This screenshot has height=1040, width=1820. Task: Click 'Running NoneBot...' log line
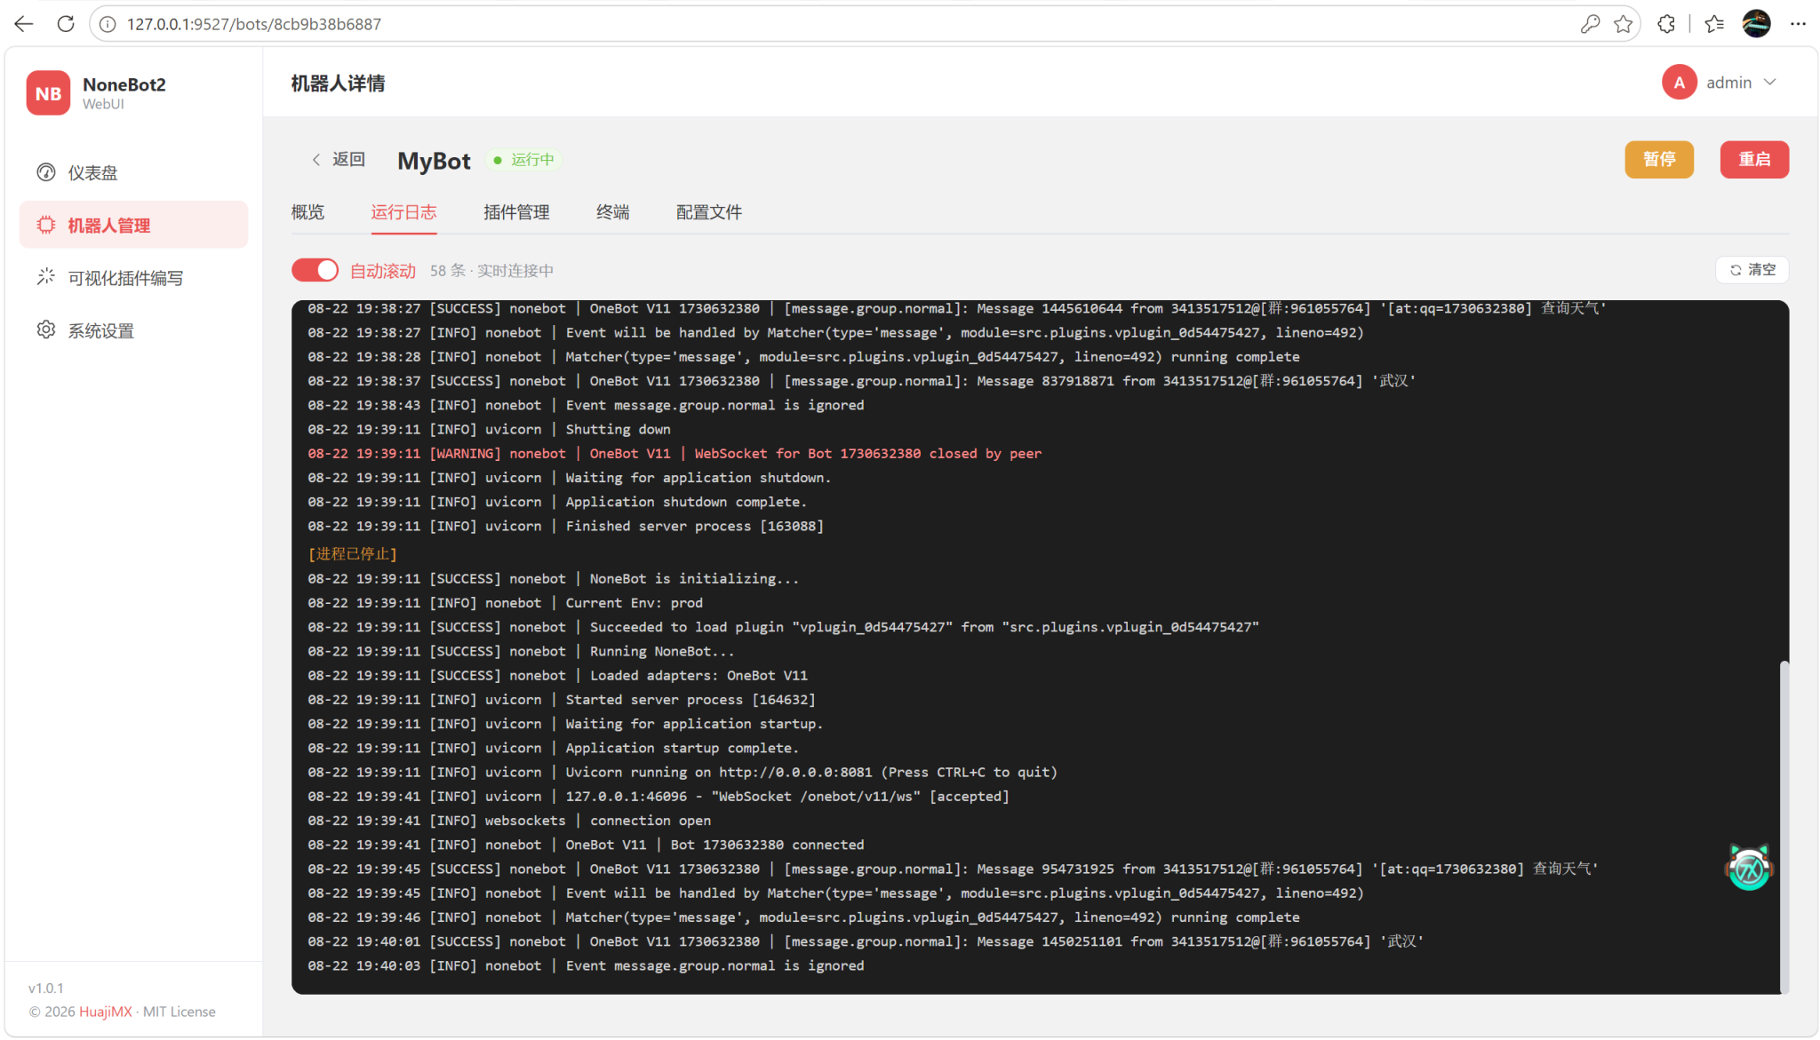point(521,651)
